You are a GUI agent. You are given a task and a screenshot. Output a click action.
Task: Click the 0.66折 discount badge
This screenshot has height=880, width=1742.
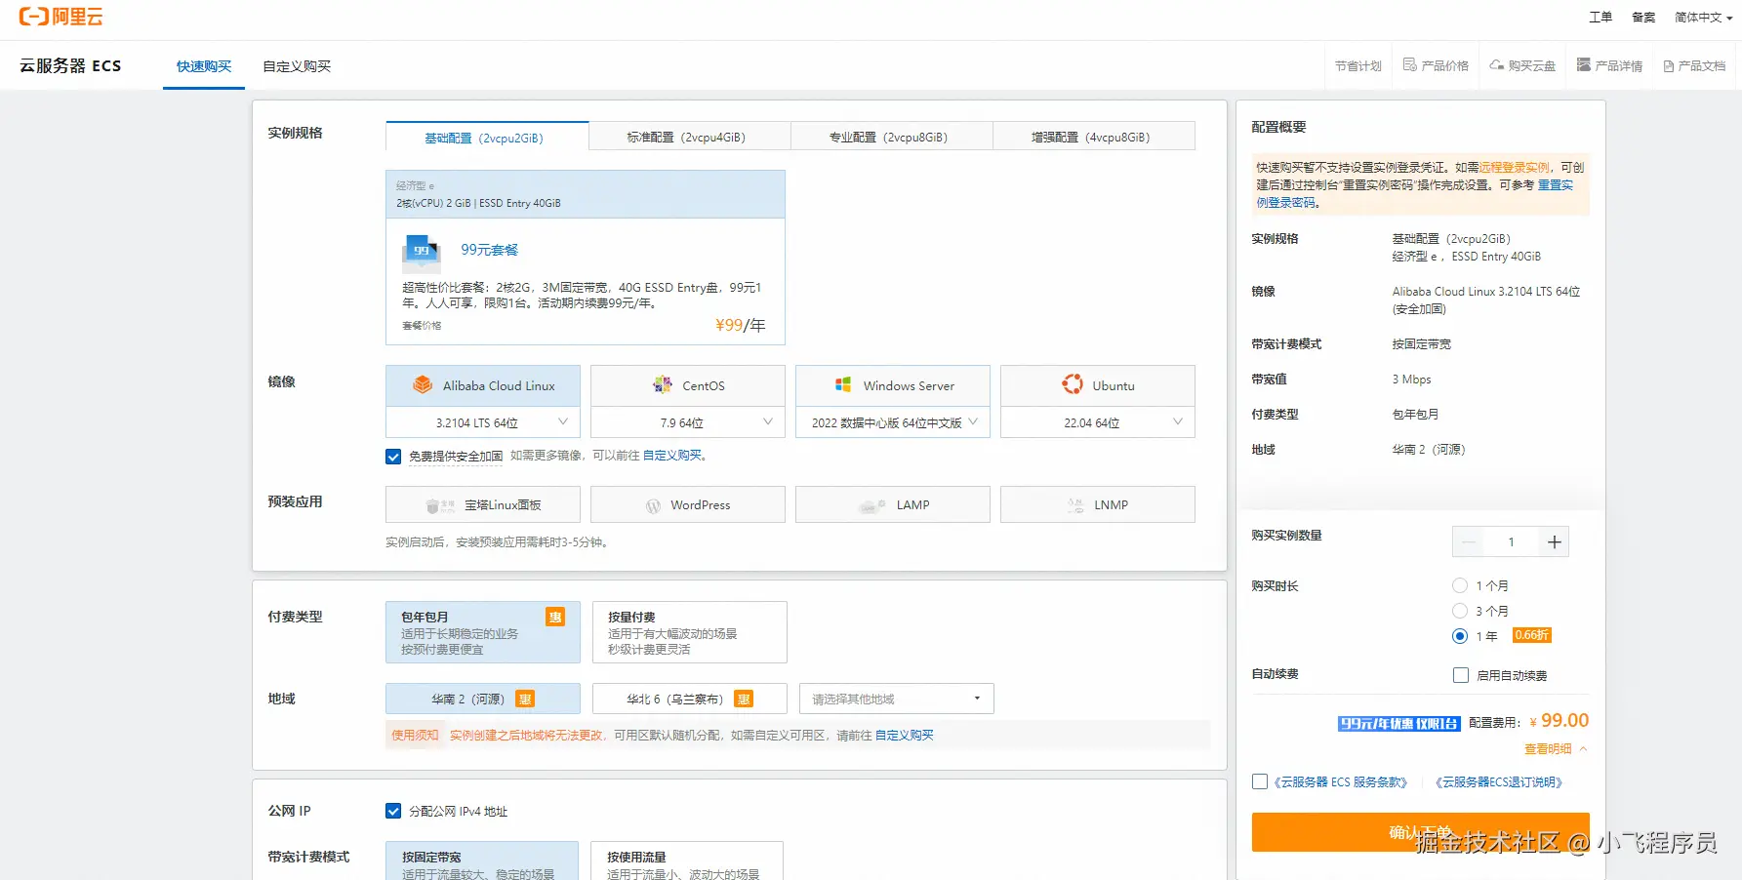(x=1531, y=635)
